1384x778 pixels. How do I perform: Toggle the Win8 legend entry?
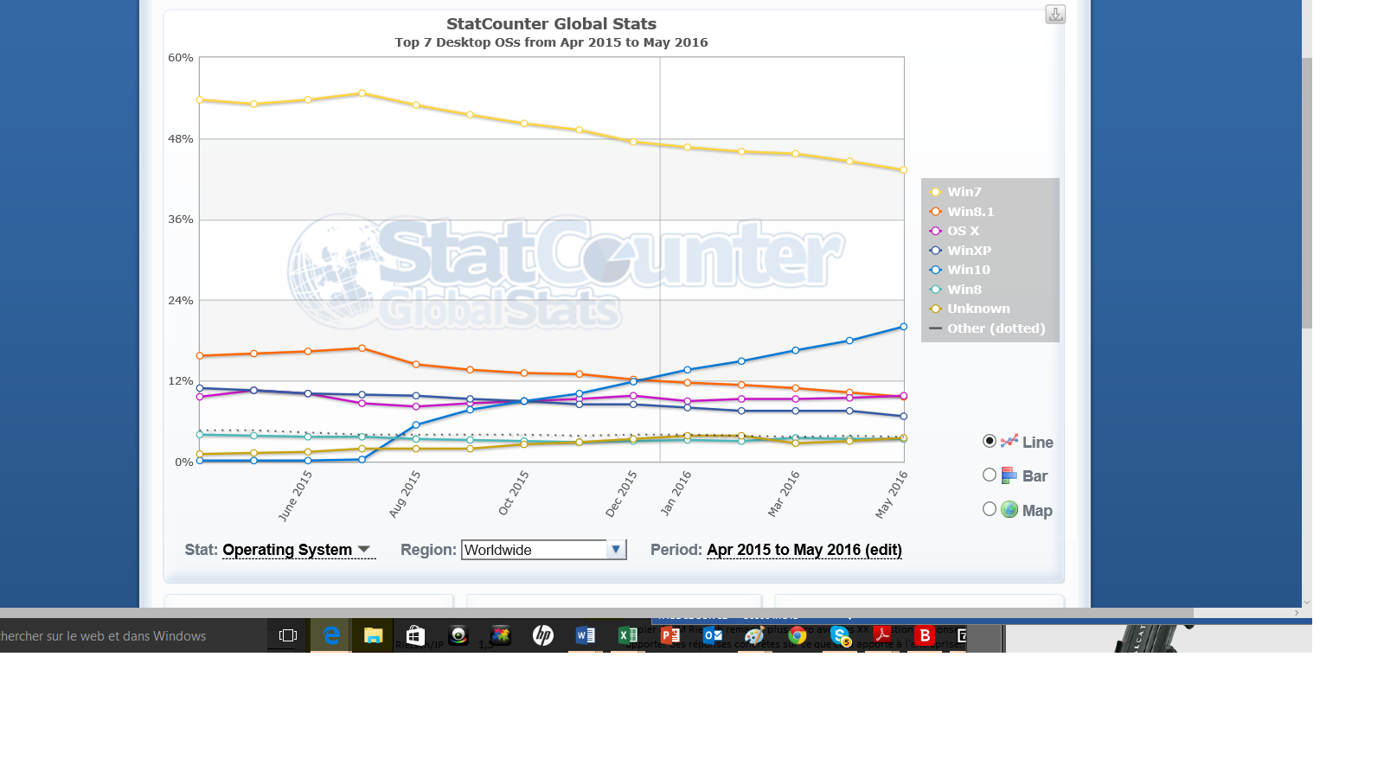pos(956,290)
